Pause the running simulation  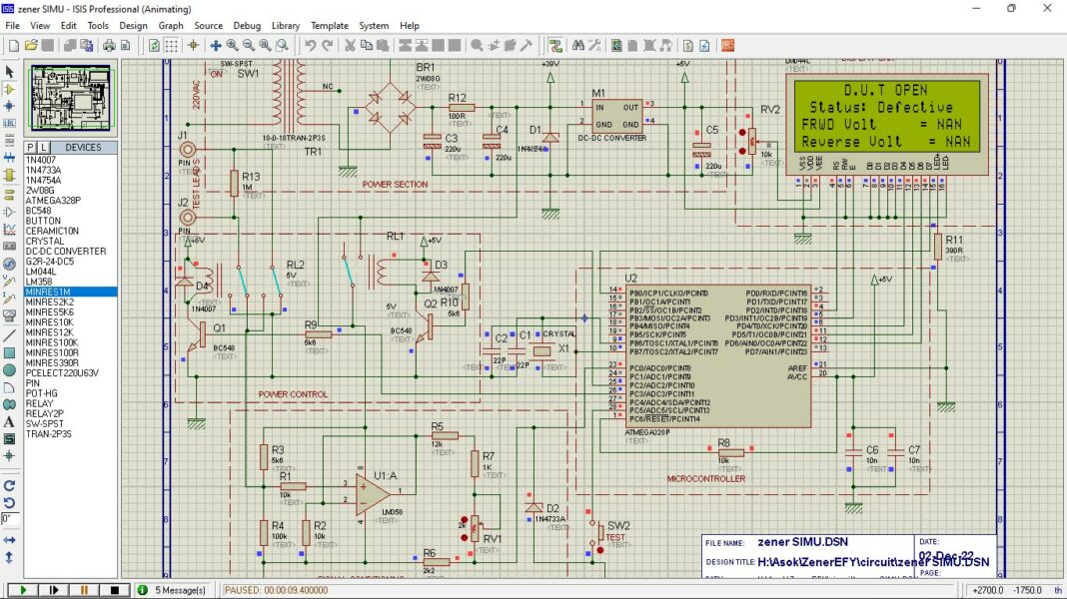85,590
